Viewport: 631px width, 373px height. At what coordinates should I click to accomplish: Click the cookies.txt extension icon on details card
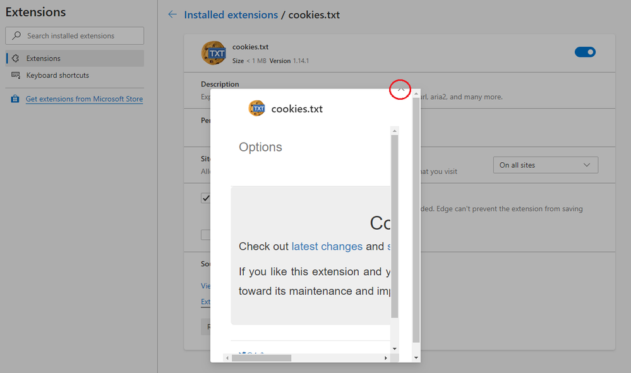click(213, 53)
